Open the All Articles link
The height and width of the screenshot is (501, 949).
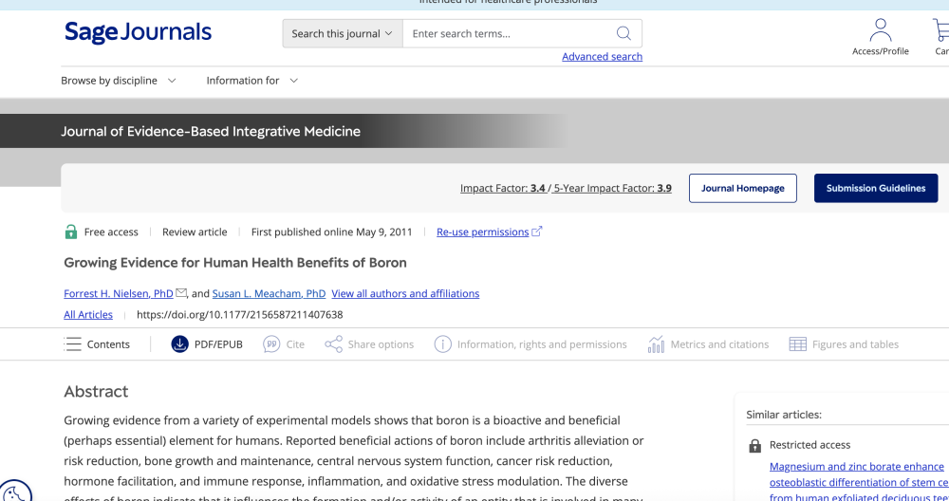[88, 315]
